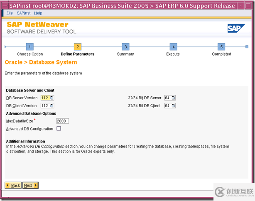
Task: Open the window menu in title bar
Action: (x=5, y=6)
